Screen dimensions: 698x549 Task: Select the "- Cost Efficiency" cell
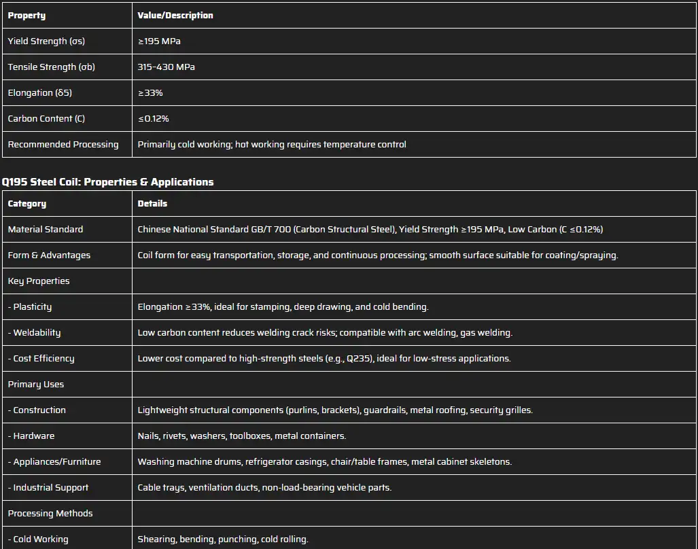[41, 358]
